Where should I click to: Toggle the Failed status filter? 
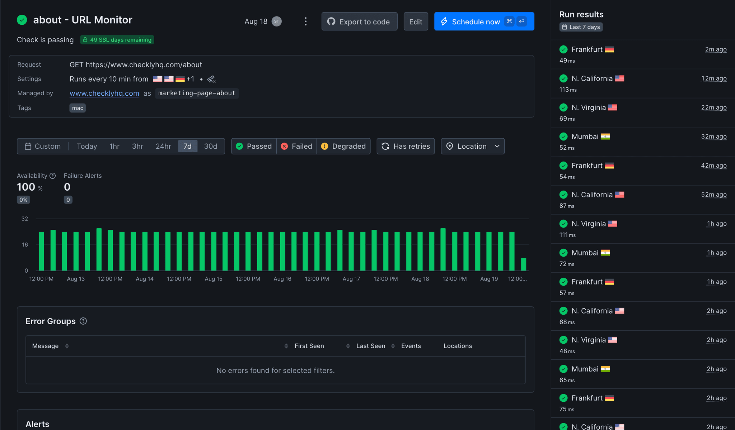(x=296, y=146)
